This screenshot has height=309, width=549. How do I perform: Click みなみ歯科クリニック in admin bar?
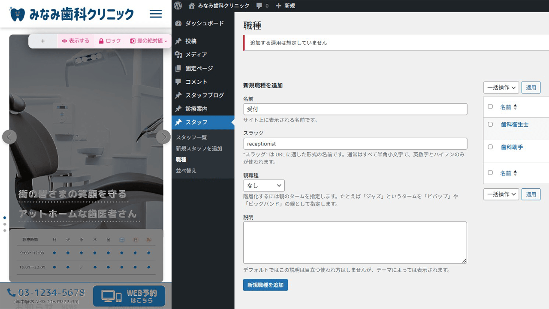point(223,6)
